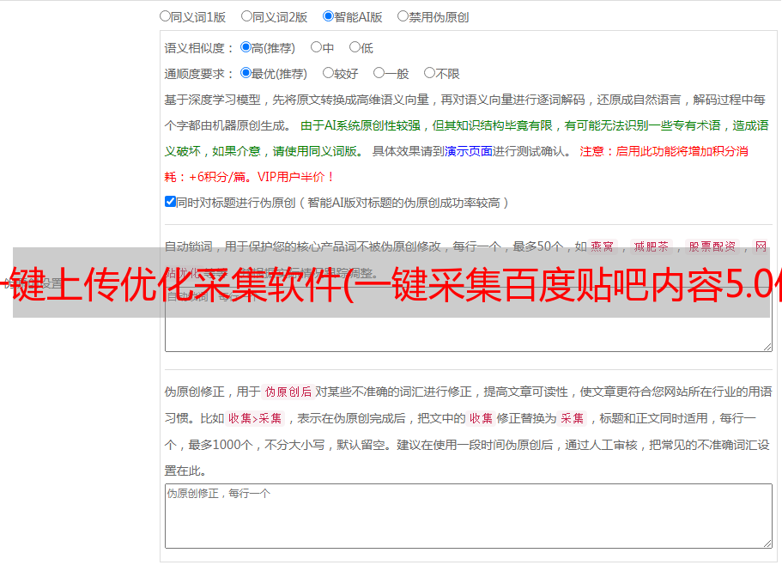Click the 伪原创后 highlighted term
Screen dimensions: 782x565
click(x=288, y=392)
